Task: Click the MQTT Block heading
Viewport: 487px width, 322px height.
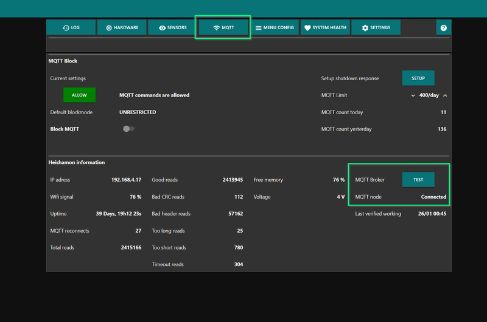Action: coord(63,61)
